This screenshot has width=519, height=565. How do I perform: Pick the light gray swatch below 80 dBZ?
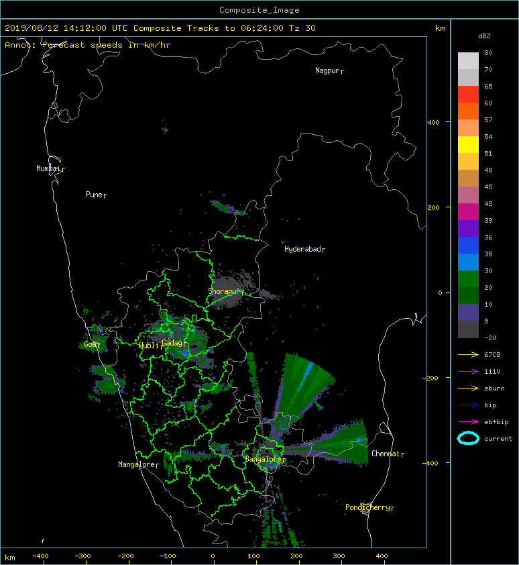[x=468, y=60]
